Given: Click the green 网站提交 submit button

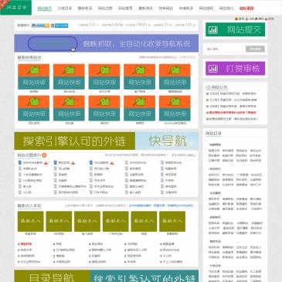Looking at the screenshot, I should [x=235, y=29].
